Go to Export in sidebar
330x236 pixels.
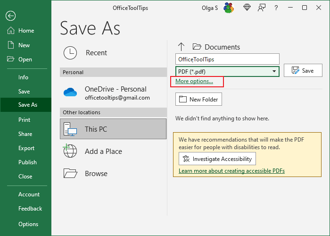(26, 148)
